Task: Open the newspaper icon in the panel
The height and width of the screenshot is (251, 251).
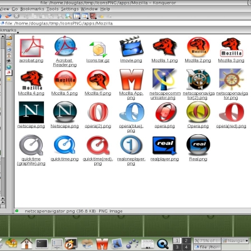Action: [147, 244]
